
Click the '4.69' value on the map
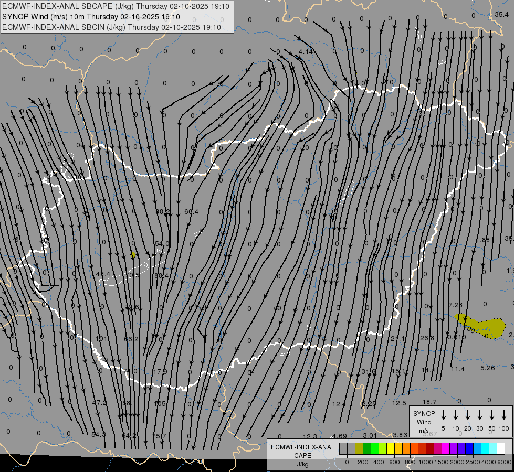[340, 436]
